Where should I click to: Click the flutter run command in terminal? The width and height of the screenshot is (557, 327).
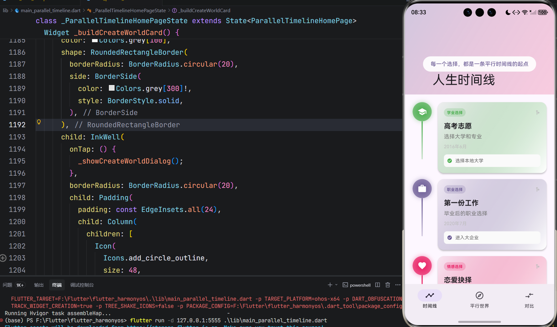[x=228, y=320]
